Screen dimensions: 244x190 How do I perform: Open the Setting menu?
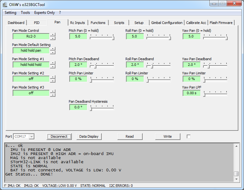[10, 13]
